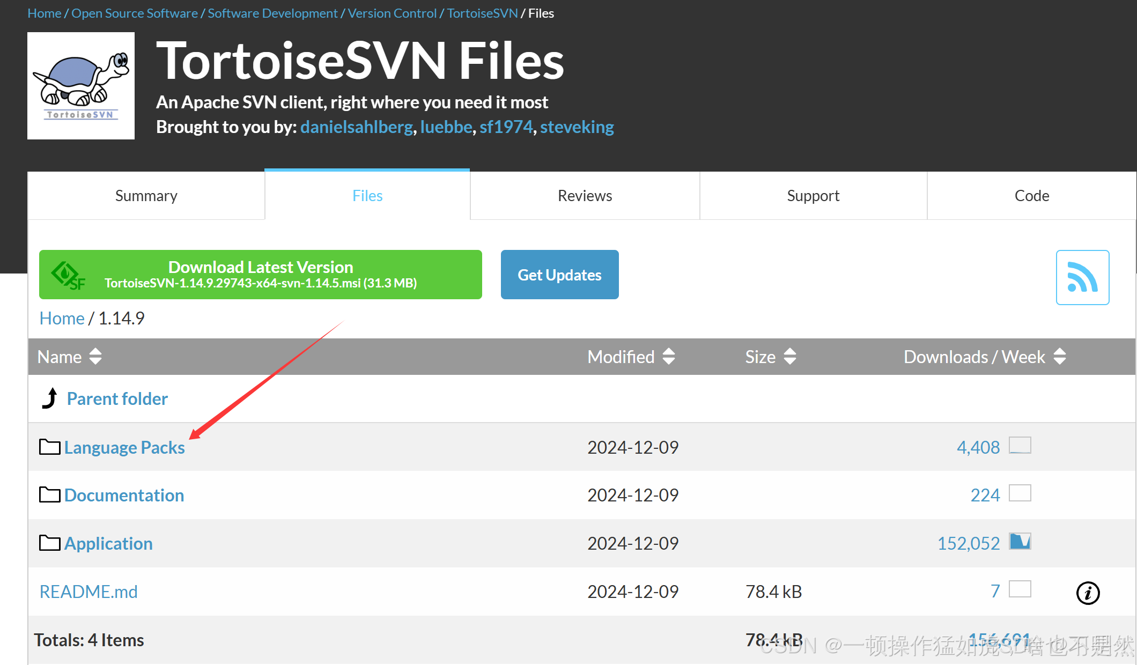
Task: Switch to the Reviews tab
Action: (585, 195)
